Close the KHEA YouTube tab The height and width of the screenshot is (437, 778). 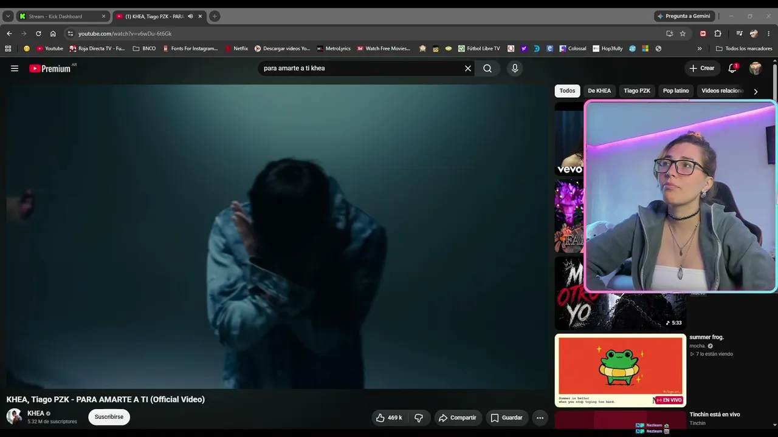[200, 16]
